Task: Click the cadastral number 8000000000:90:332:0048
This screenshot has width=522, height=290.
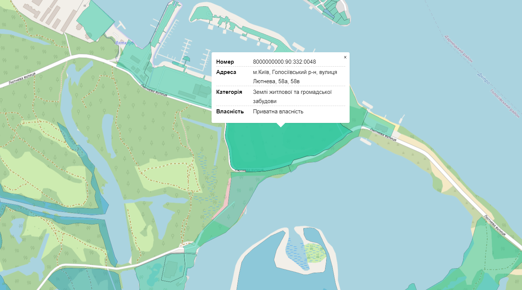Action: point(284,62)
